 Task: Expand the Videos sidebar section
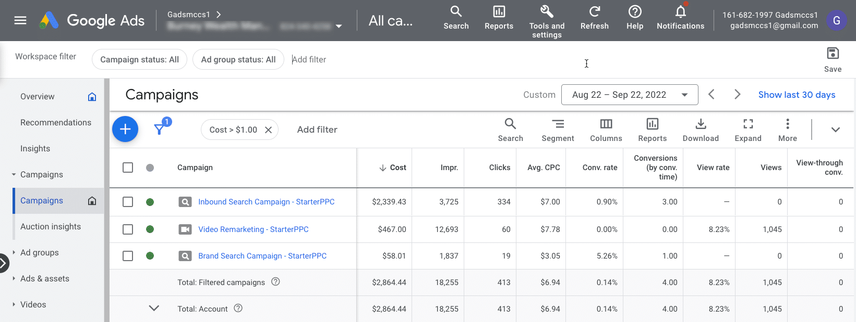click(x=14, y=304)
